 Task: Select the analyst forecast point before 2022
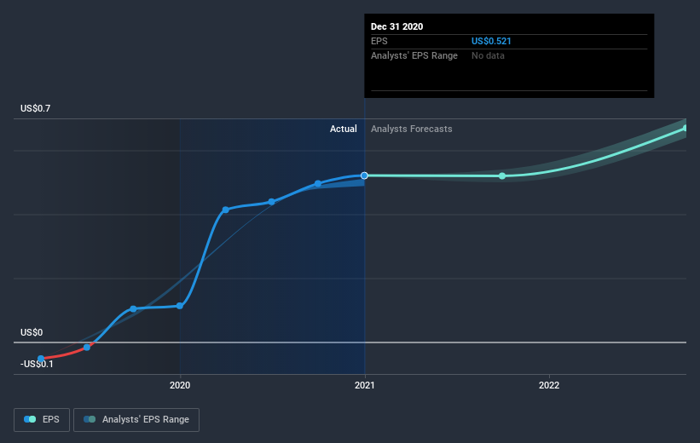(x=502, y=176)
